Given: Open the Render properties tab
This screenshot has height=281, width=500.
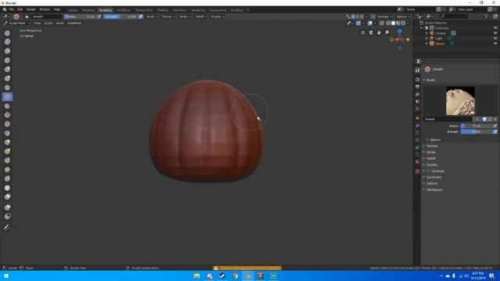Looking at the screenshot, I should pyautogui.click(x=417, y=80).
